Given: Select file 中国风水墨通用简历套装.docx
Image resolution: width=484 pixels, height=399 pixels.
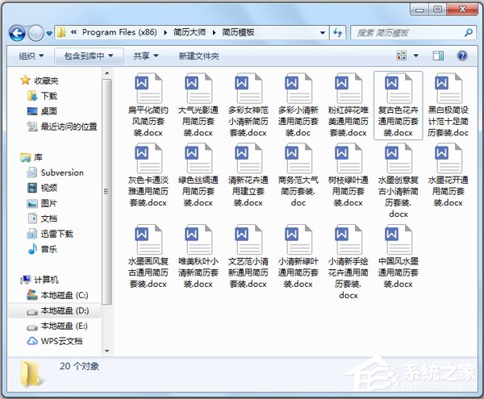Looking at the screenshot, I should (x=398, y=256).
